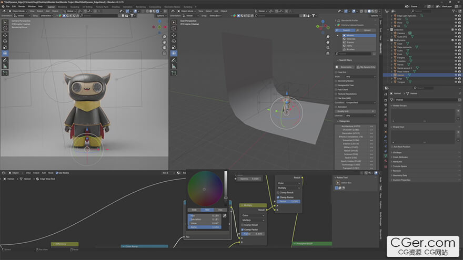Open the Style Any dropdown
This screenshot has height=260, width=463.
click(360, 77)
